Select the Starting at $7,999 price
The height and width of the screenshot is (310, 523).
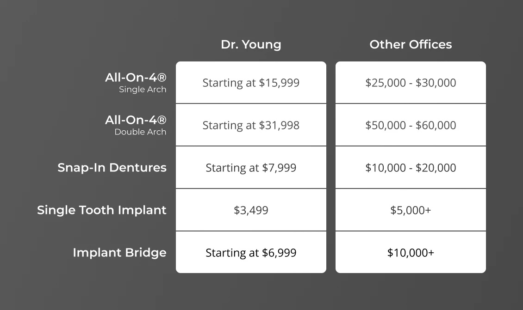251,168
